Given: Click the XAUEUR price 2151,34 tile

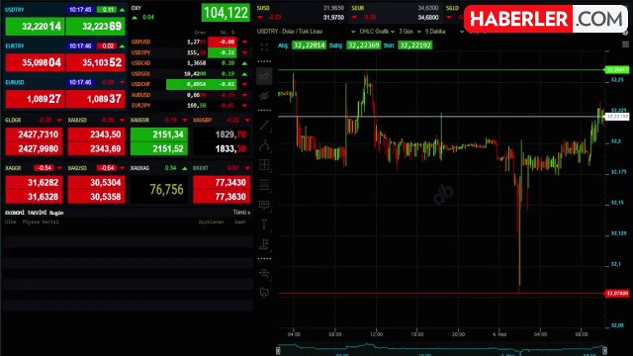Looking at the screenshot, I should point(159,134).
